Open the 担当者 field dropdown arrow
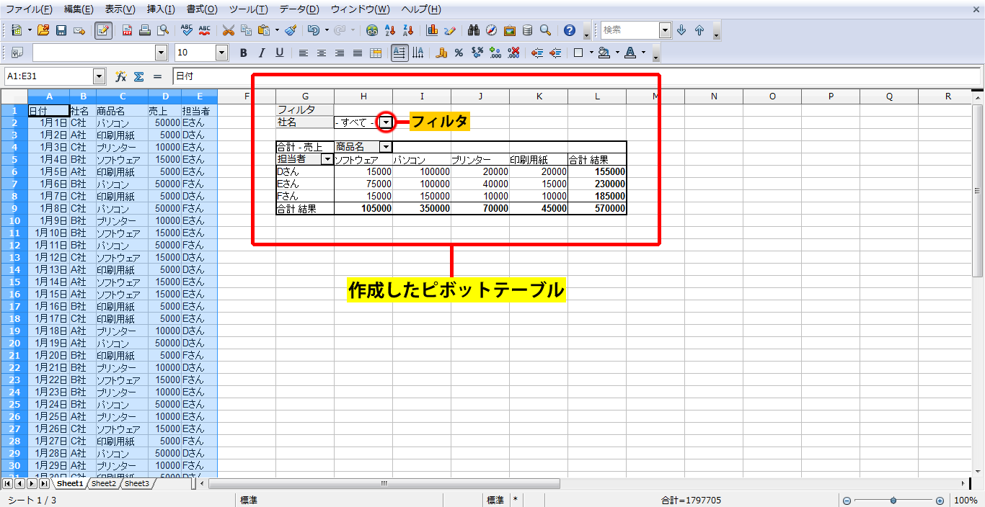 coord(327,159)
